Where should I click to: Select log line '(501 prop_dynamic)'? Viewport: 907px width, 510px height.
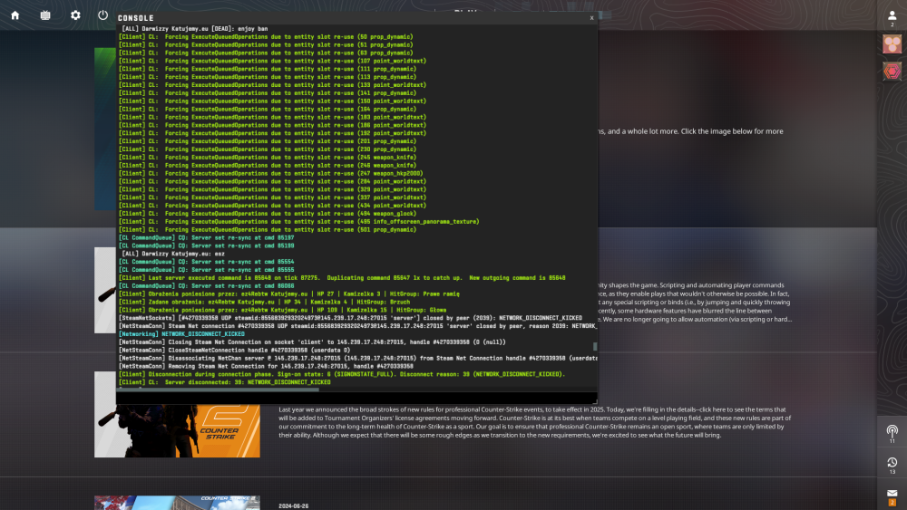pos(268,230)
